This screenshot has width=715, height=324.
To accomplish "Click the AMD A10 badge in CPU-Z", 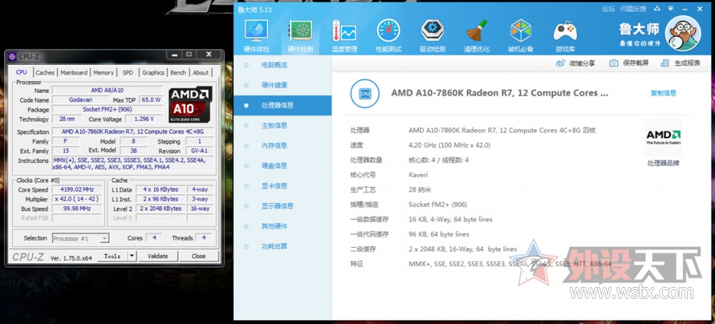I will pos(190,105).
